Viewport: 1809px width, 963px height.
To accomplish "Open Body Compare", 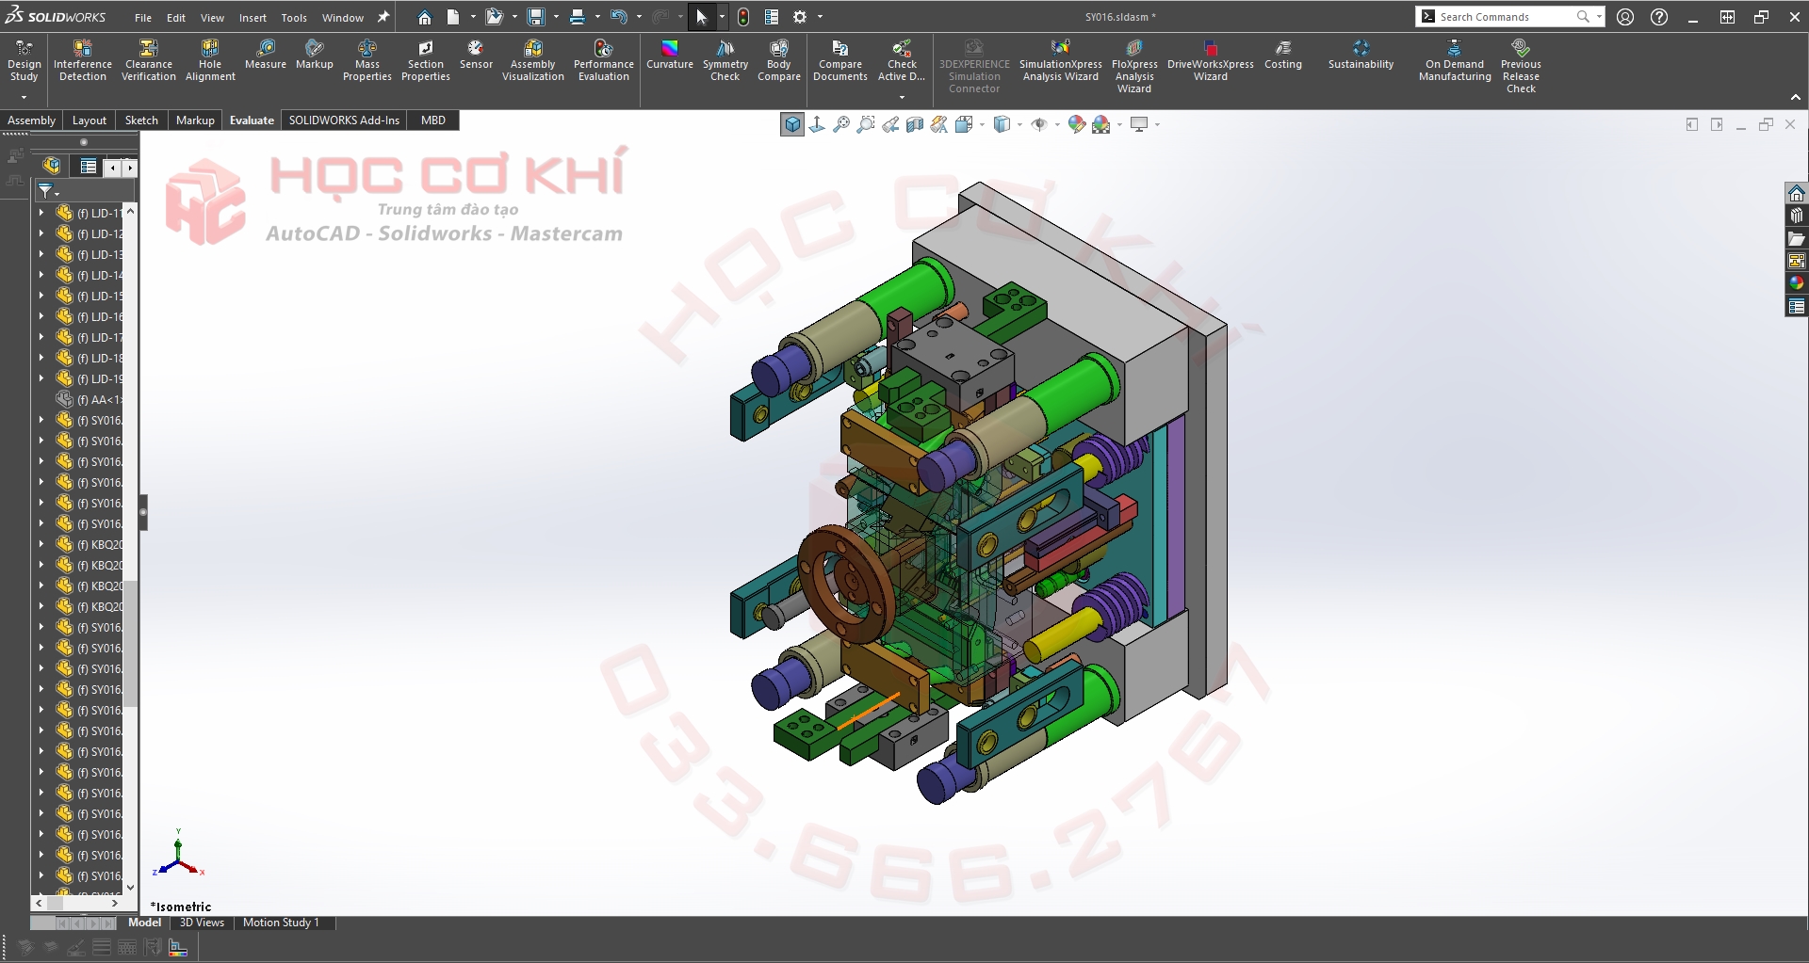I will click(779, 61).
